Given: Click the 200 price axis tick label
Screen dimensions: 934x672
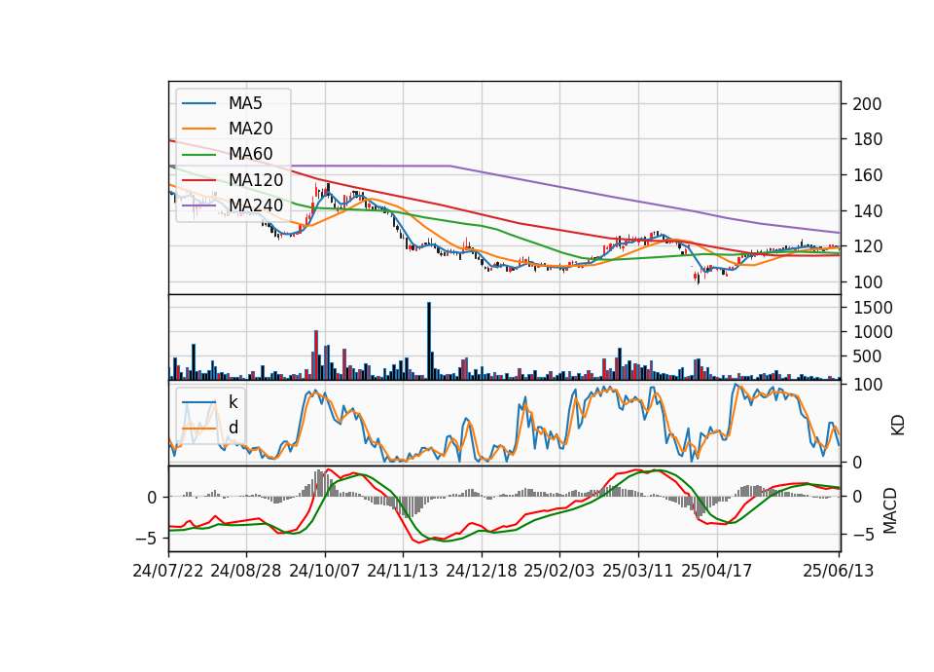Looking at the screenshot, I should 867,104.
